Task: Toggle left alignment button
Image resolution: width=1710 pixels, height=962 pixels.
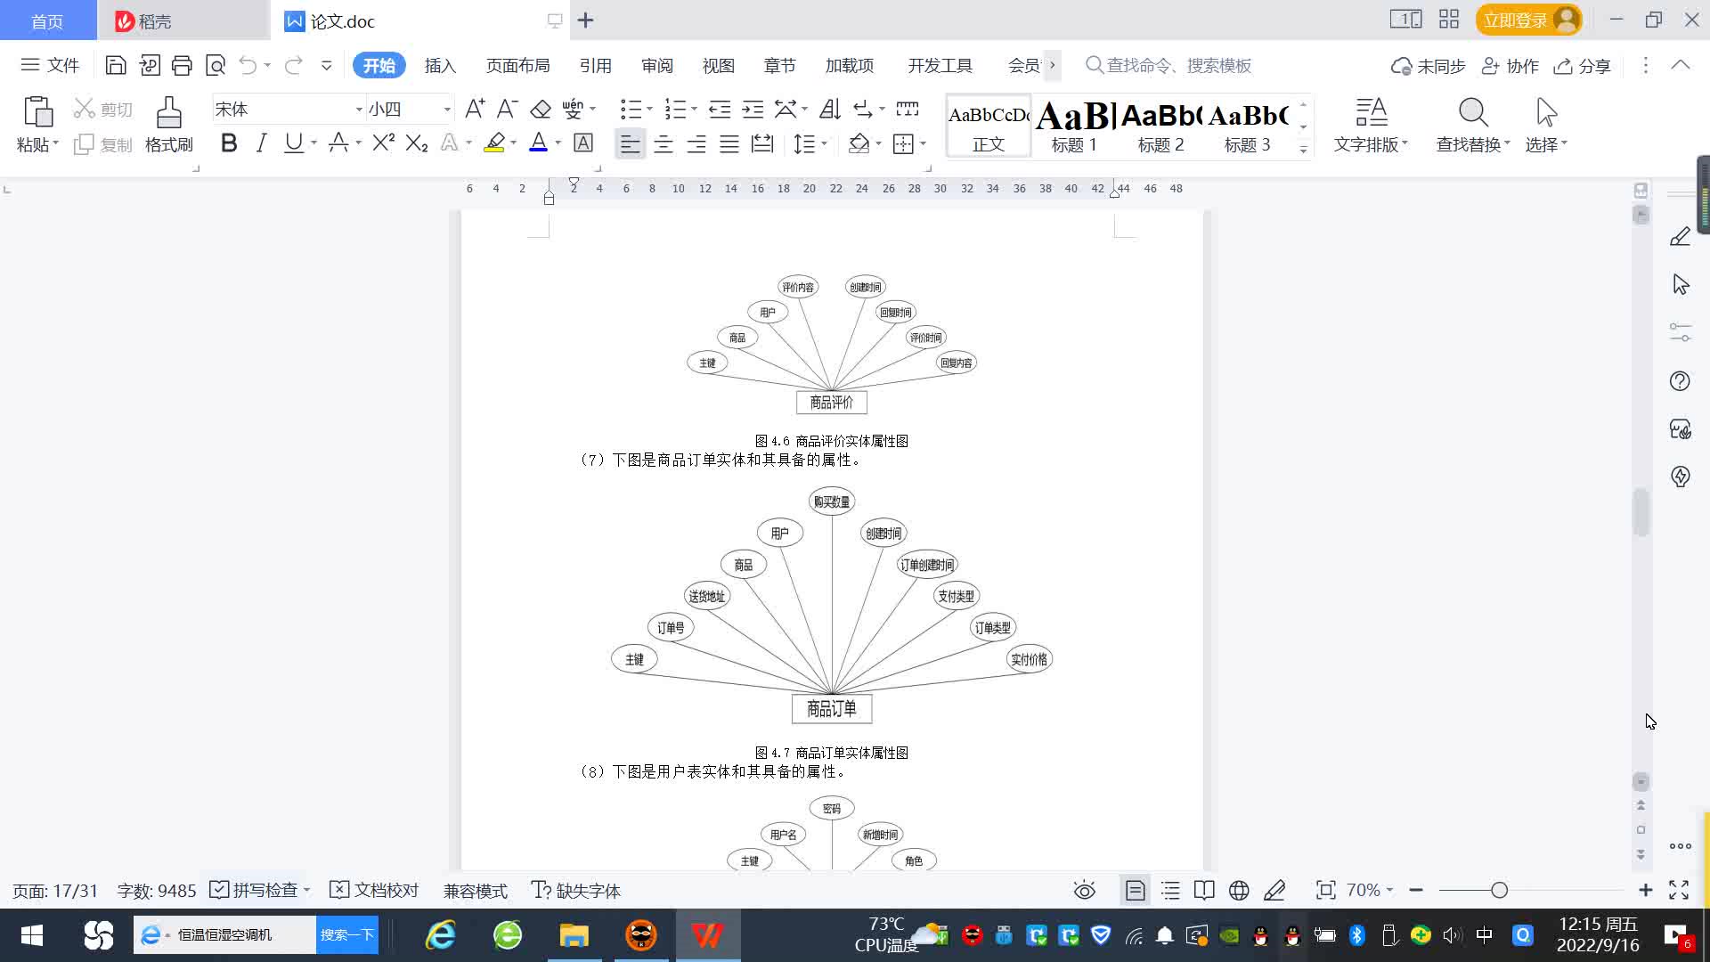Action: tap(630, 143)
